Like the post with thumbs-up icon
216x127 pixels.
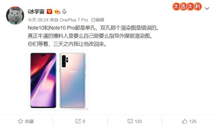coord(185,121)
